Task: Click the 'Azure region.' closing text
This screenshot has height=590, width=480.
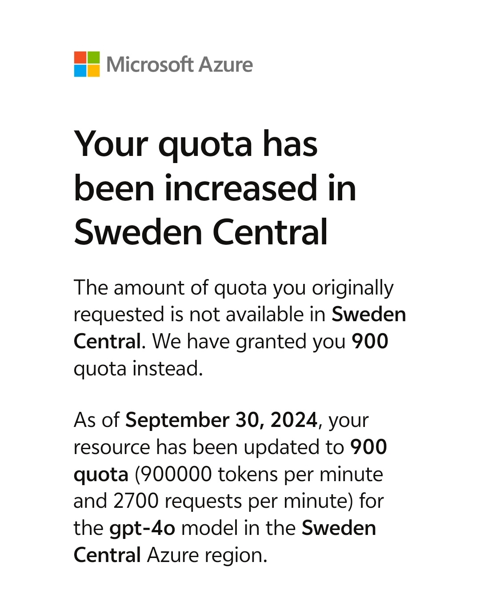Action: 207,555
